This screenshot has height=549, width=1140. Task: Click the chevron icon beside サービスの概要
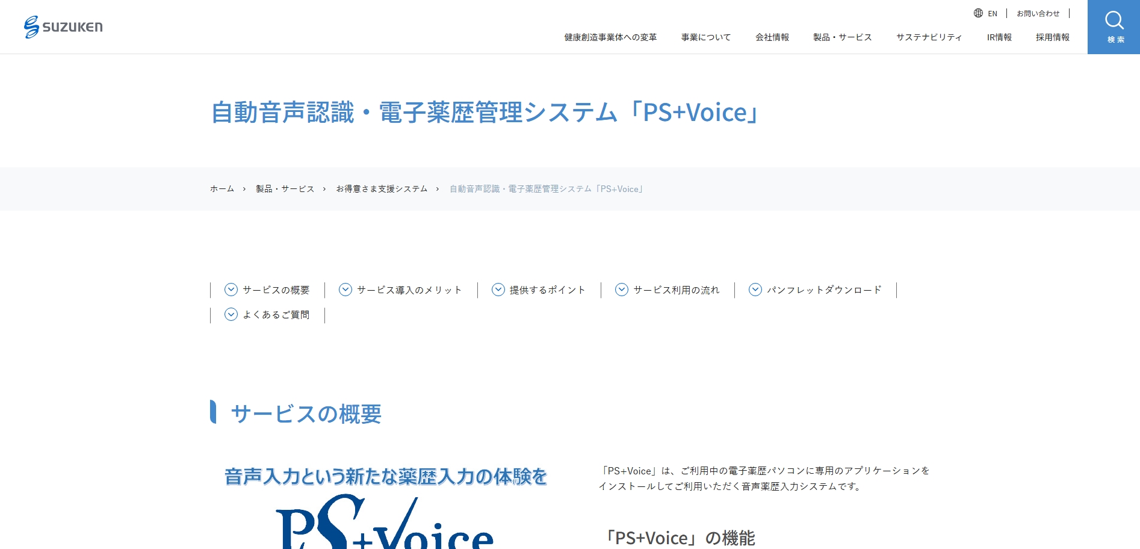click(231, 290)
